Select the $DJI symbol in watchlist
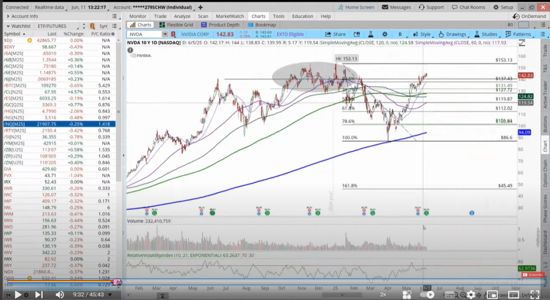 [8, 40]
